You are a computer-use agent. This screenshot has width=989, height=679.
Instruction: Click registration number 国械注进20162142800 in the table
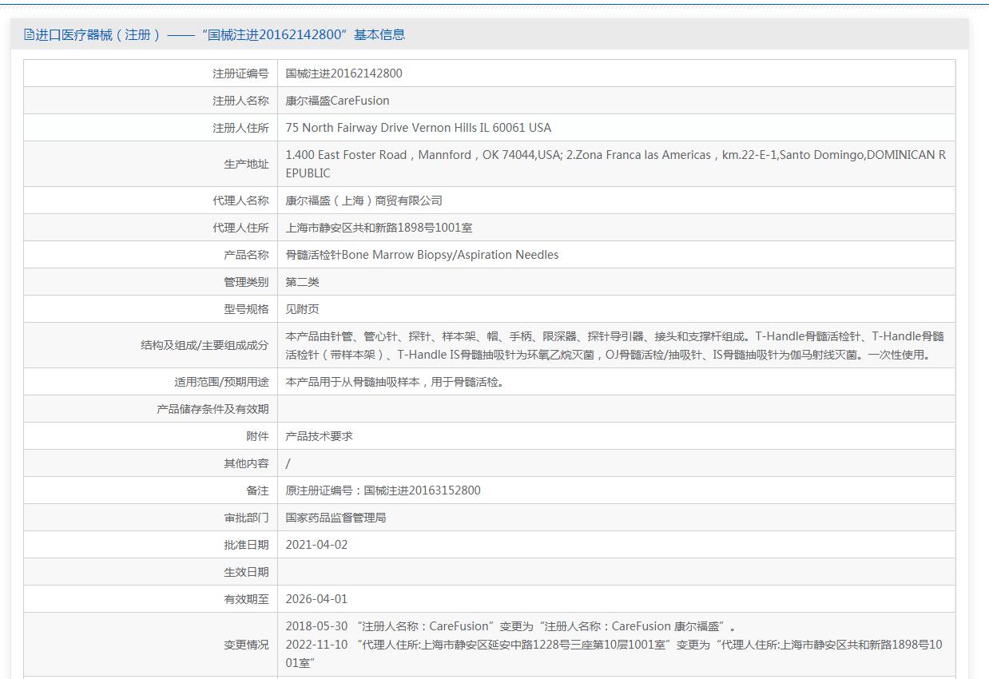pyautogui.click(x=344, y=73)
